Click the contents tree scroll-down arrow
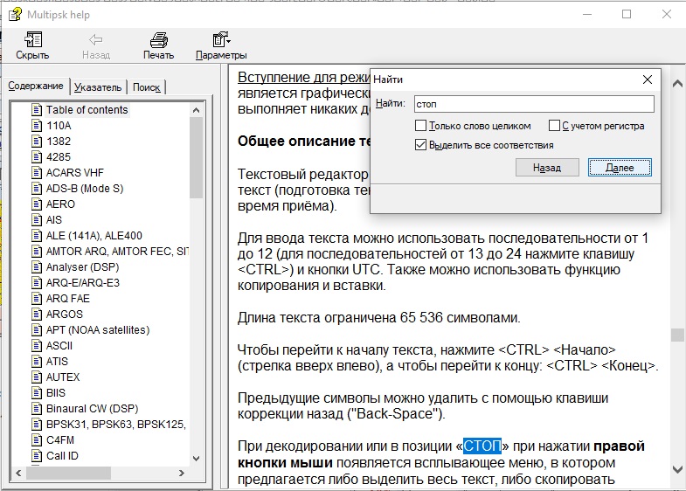 [196, 459]
